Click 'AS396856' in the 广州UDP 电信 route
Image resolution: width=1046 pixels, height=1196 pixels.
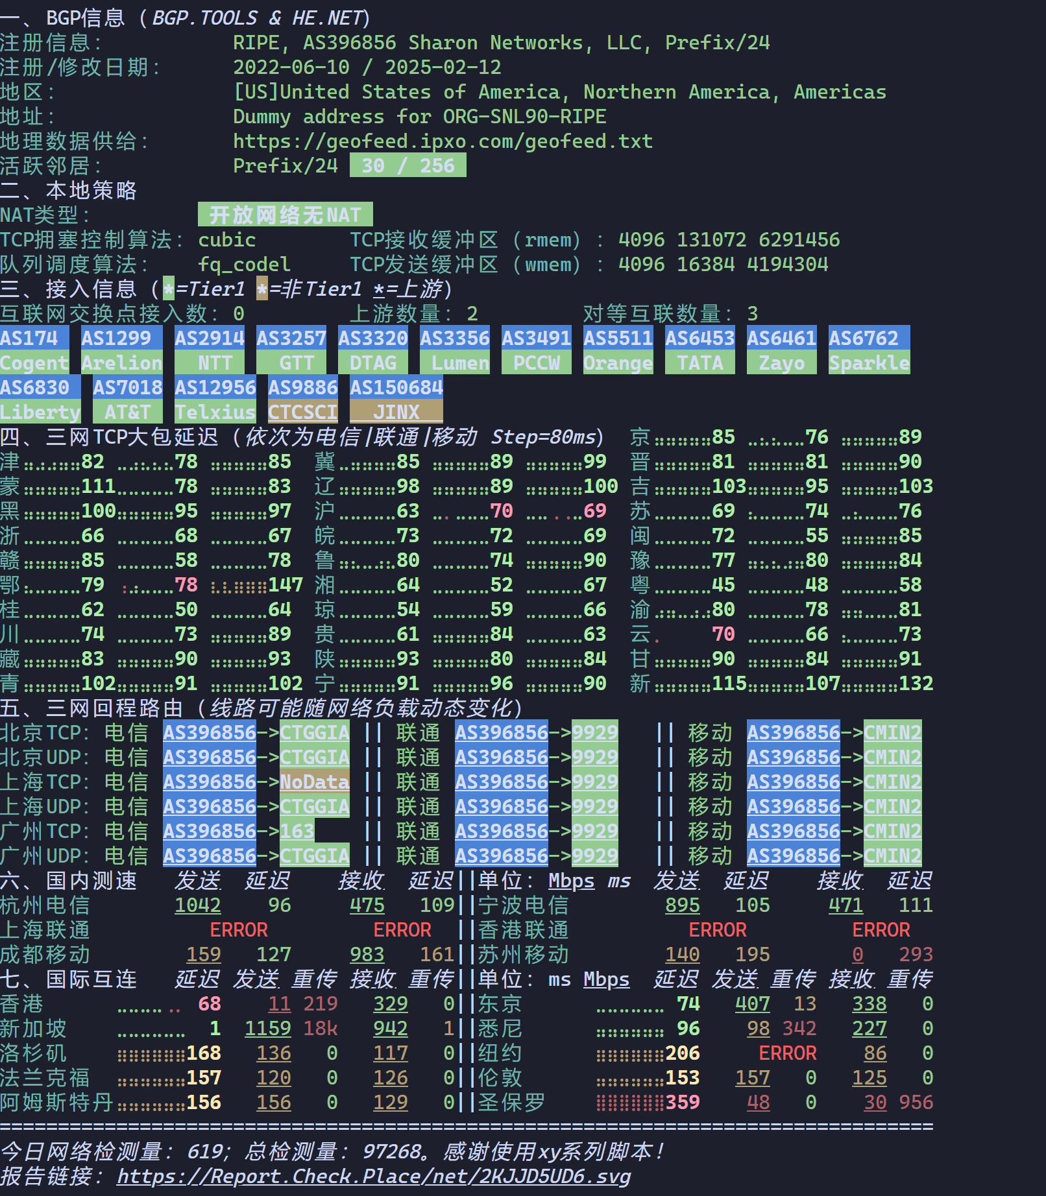tap(210, 856)
